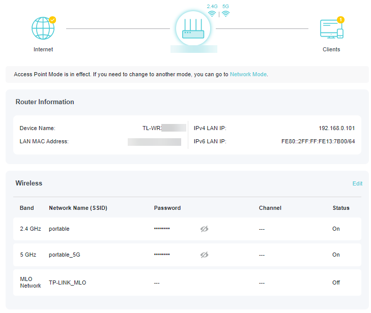Image resolution: width=371 pixels, height=313 pixels.
Task: Click the On status of the 5 GHz row
Action: click(336, 255)
